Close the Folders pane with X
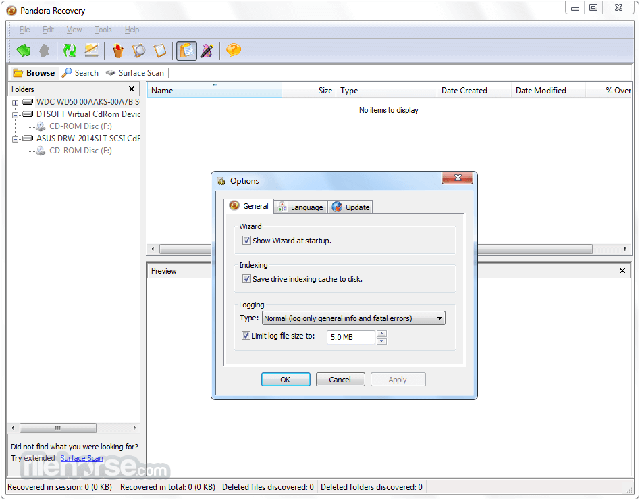The image size is (640, 500). click(x=132, y=89)
